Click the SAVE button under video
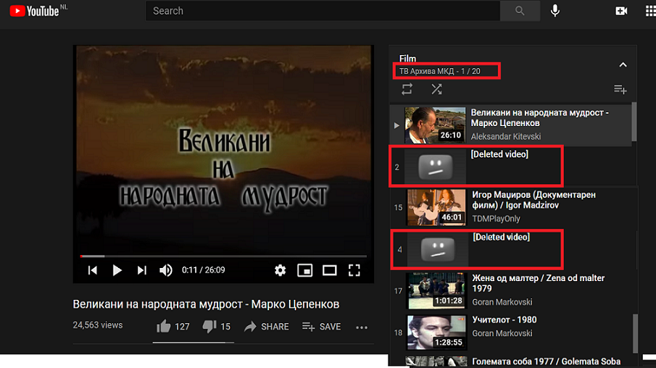Image resolution: width=656 pixels, height=368 pixels. pyautogui.click(x=321, y=327)
